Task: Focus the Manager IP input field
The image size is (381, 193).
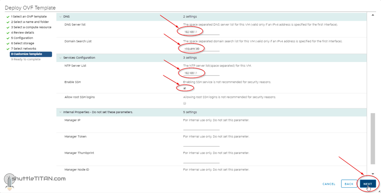Action: [x=201, y=127]
